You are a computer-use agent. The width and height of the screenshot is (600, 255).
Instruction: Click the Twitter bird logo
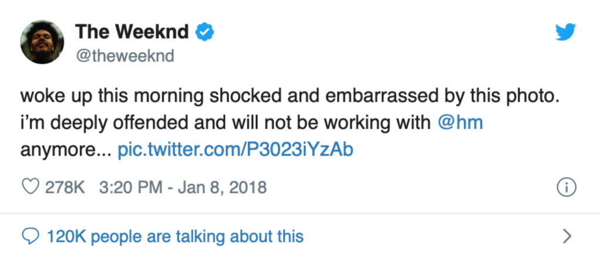click(x=566, y=33)
